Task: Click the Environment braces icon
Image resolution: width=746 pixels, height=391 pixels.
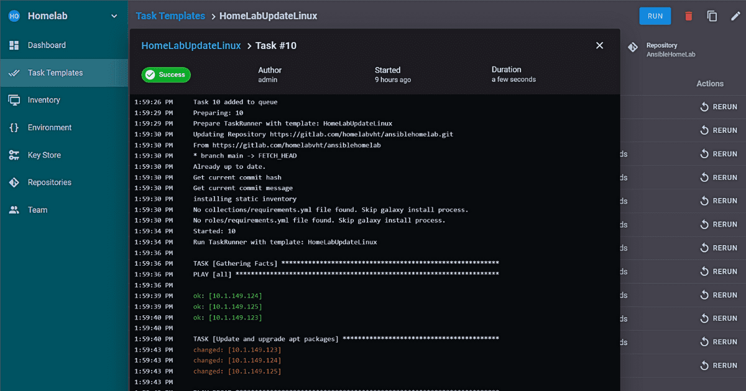Action: click(x=14, y=128)
